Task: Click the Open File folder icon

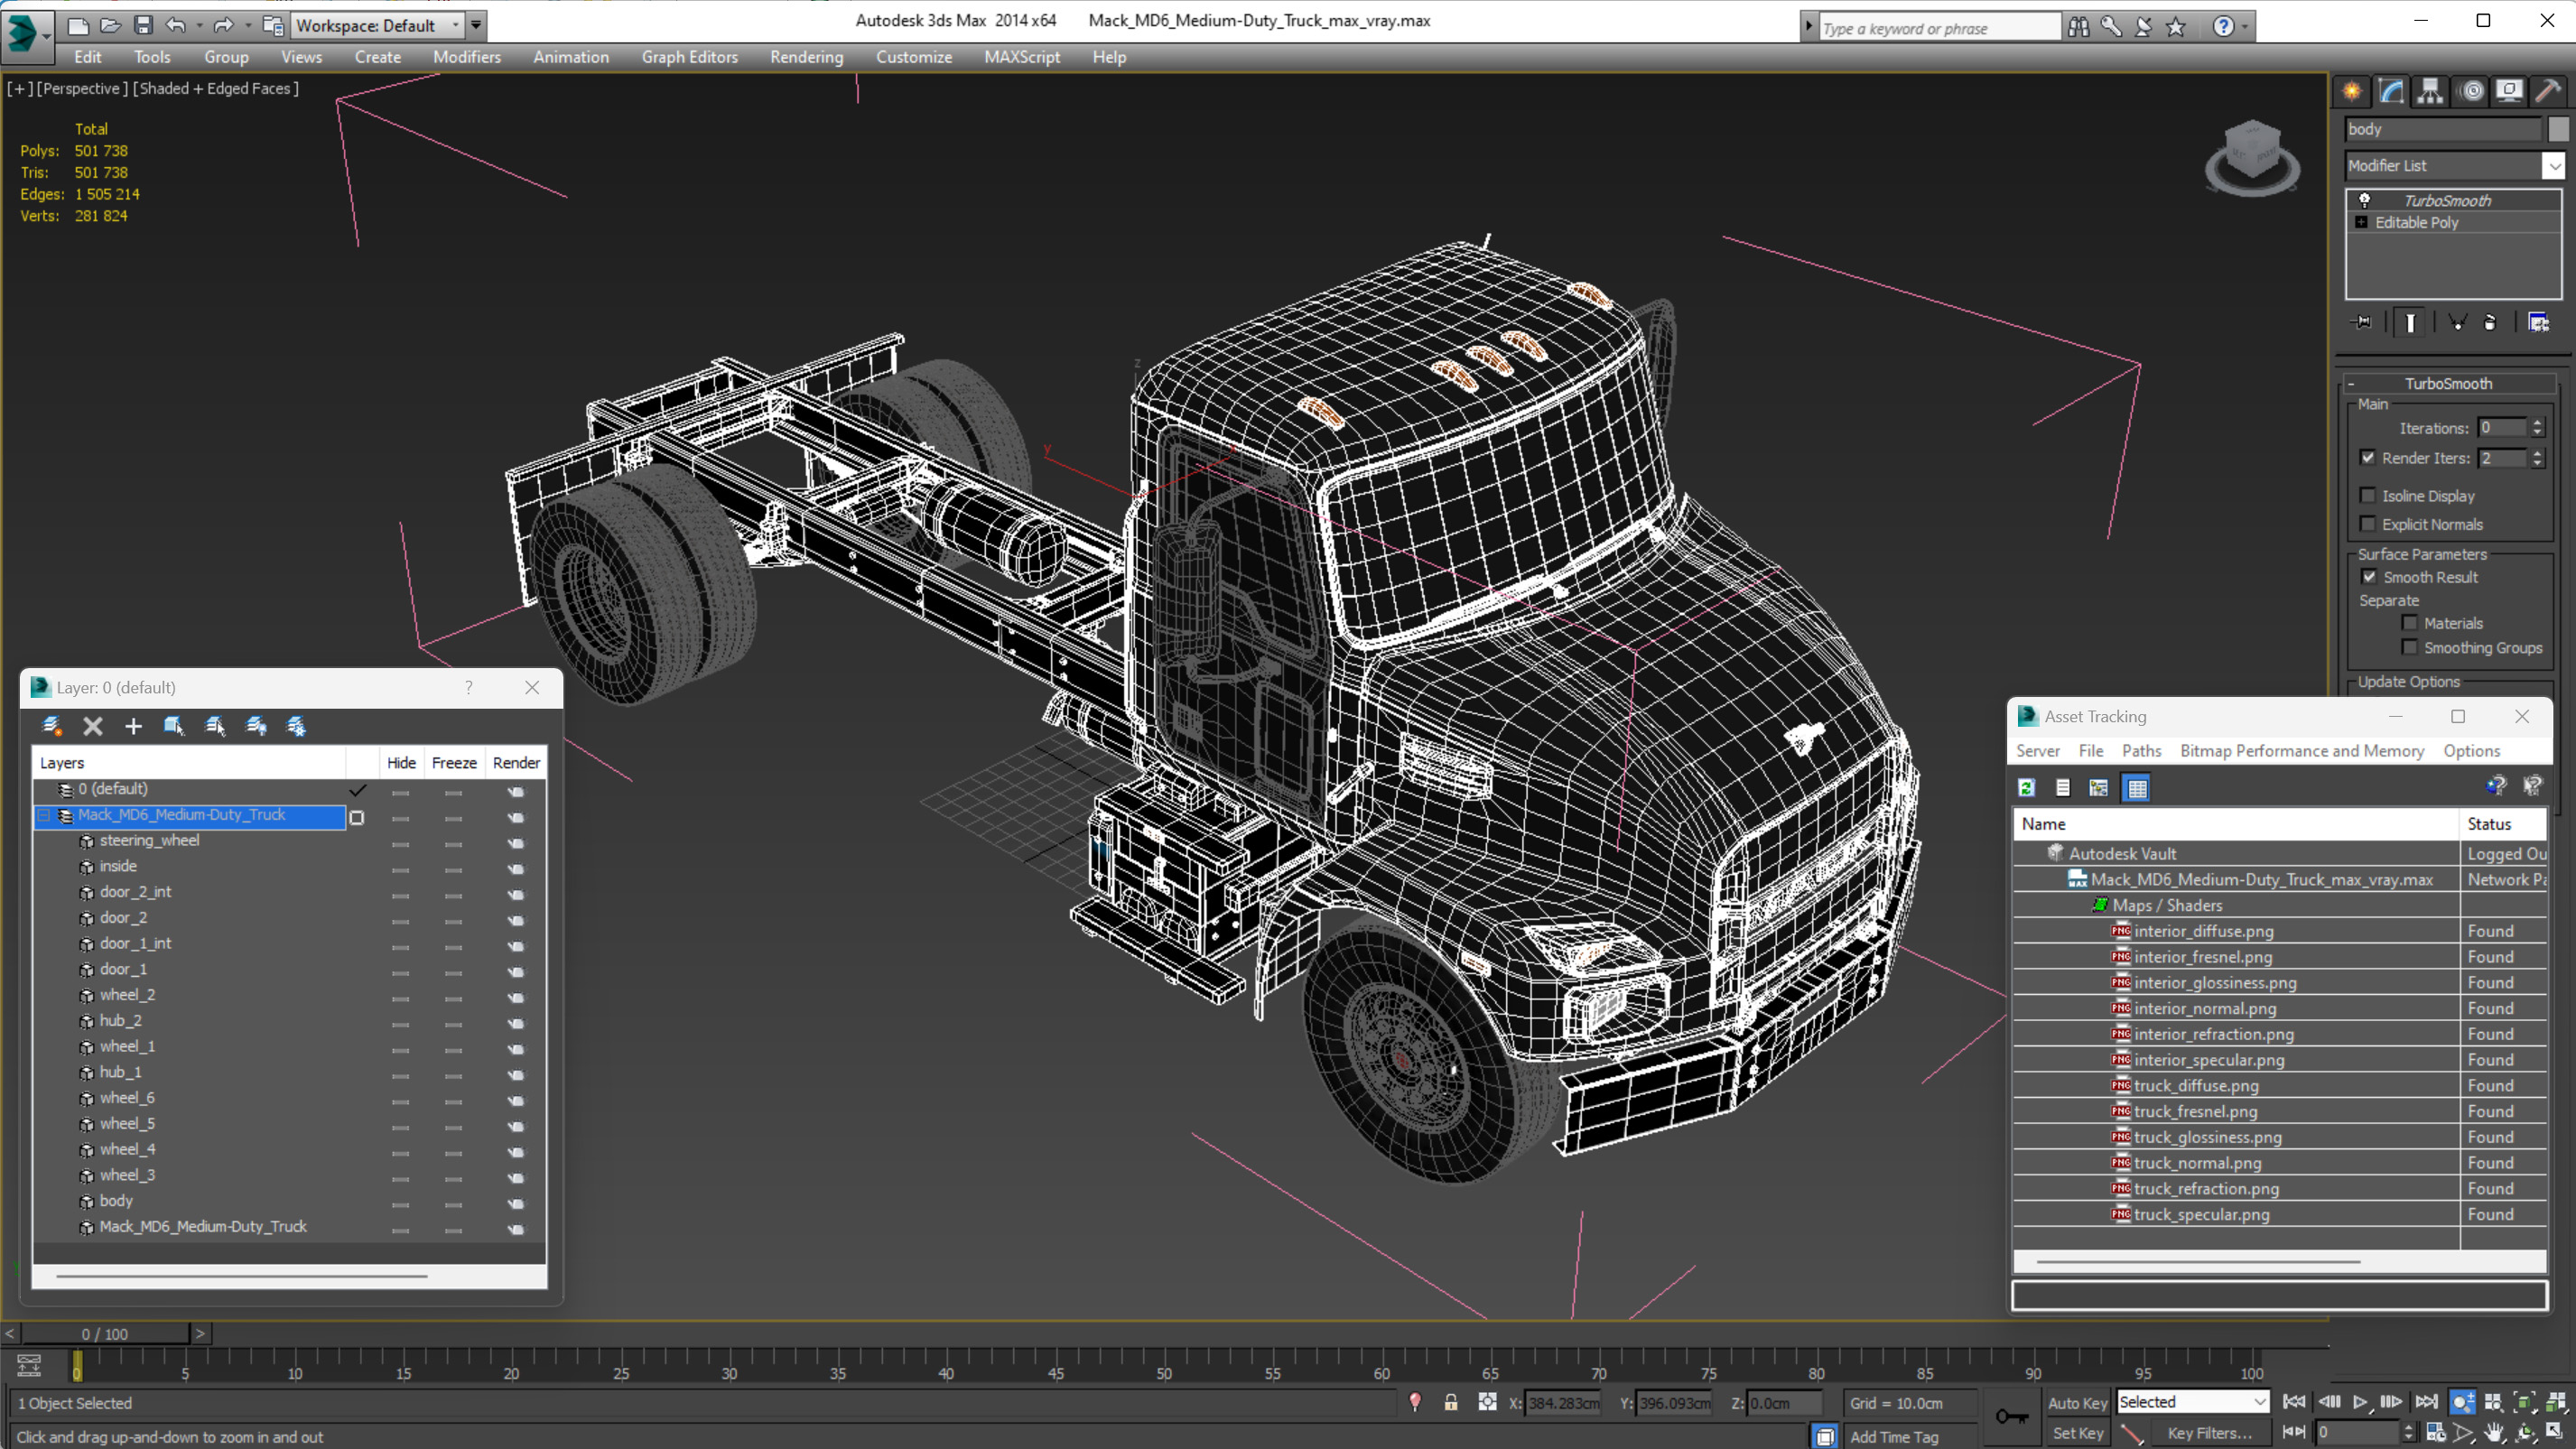Action: 110,25
